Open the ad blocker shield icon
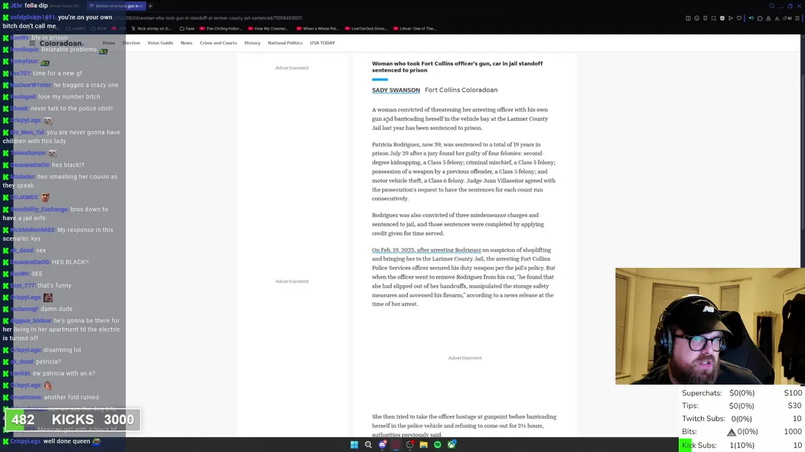Viewport: 805px width, 452px height. pos(722,18)
